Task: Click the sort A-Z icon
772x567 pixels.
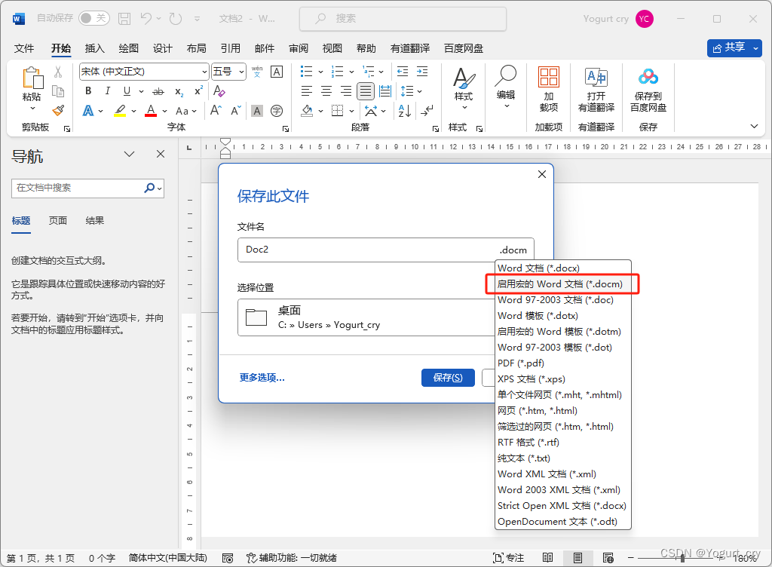Action: pyautogui.click(x=405, y=111)
